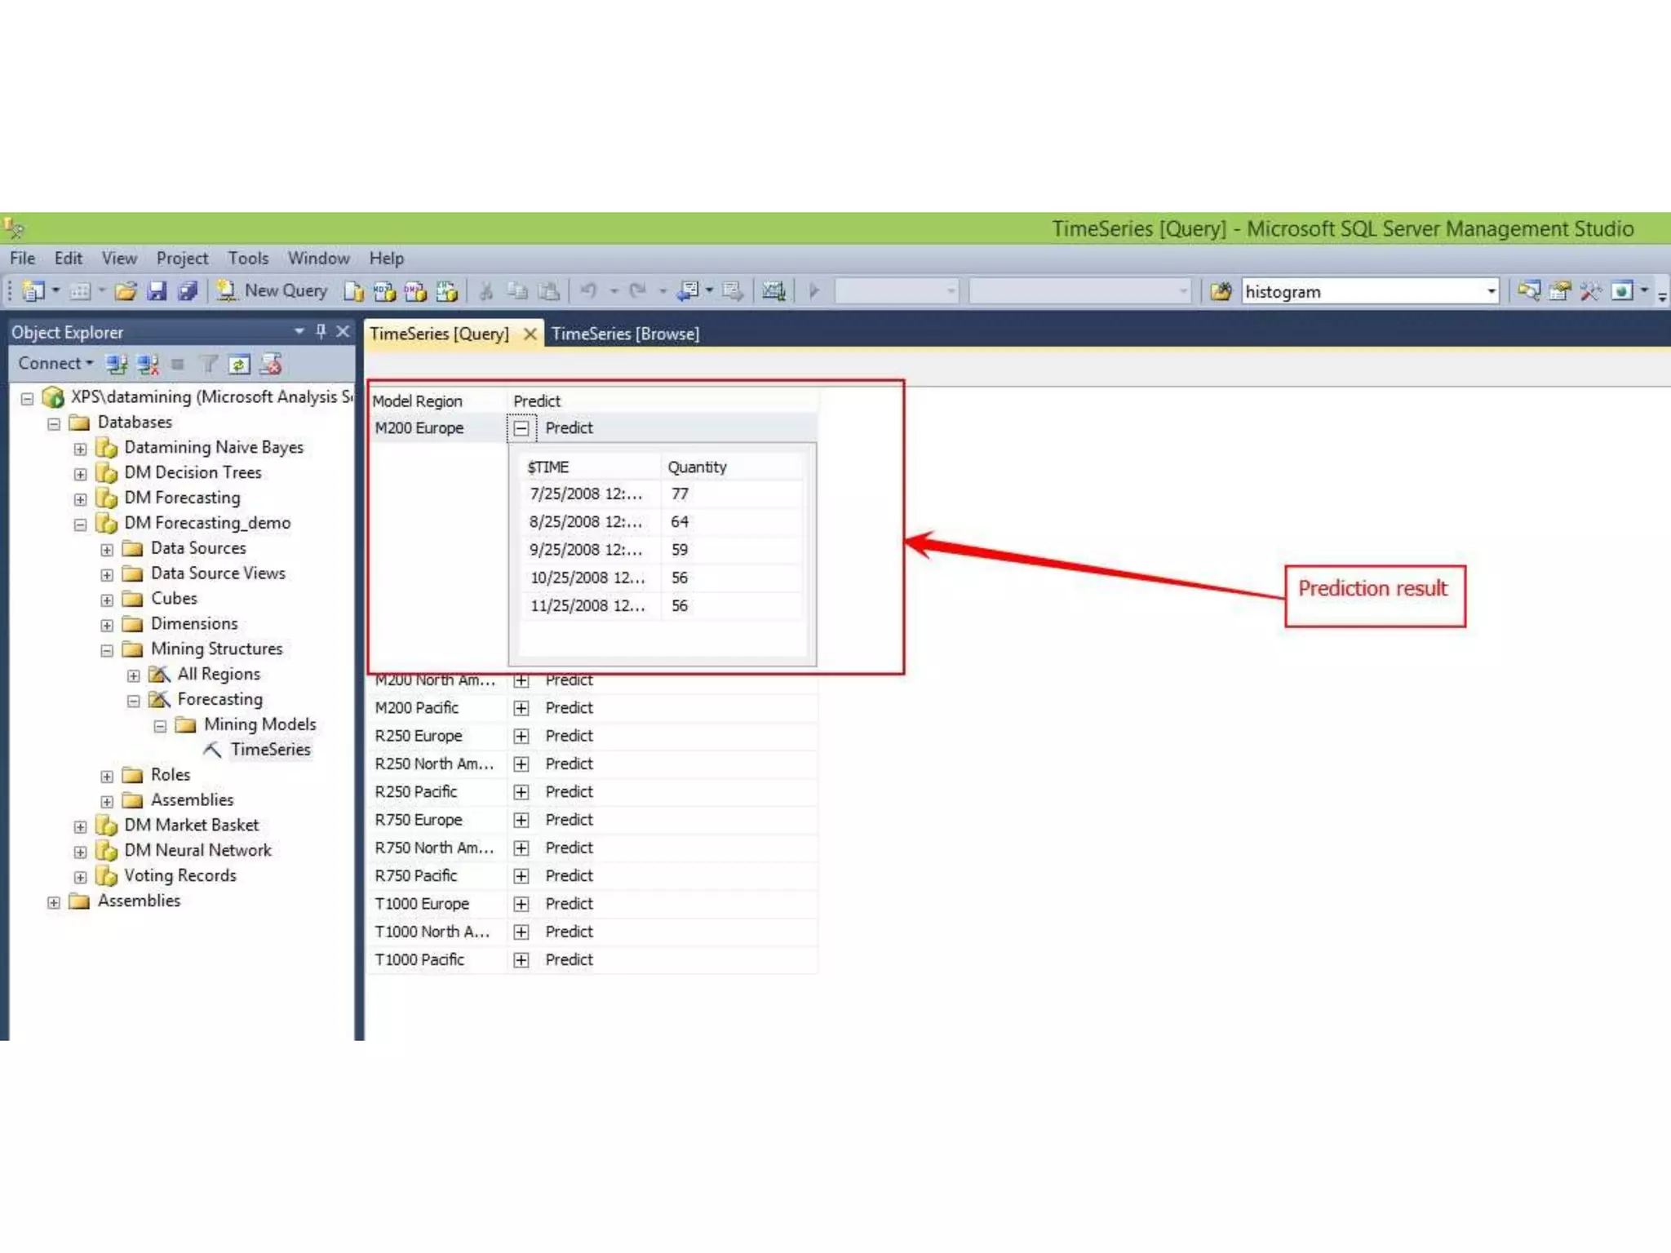Click the Quantity column header
The image size is (1671, 1253).
tap(697, 467)
